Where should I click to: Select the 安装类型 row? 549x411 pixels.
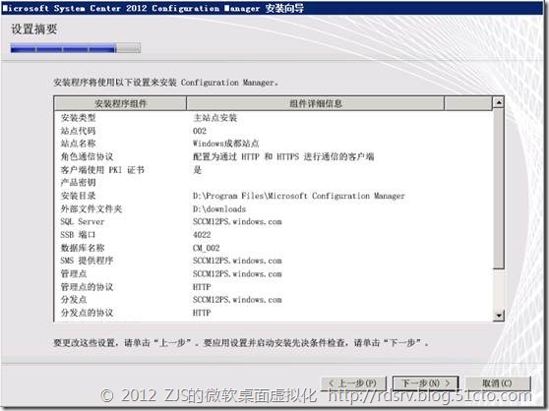274,118
